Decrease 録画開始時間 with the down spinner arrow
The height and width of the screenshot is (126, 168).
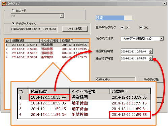(151, 53)
